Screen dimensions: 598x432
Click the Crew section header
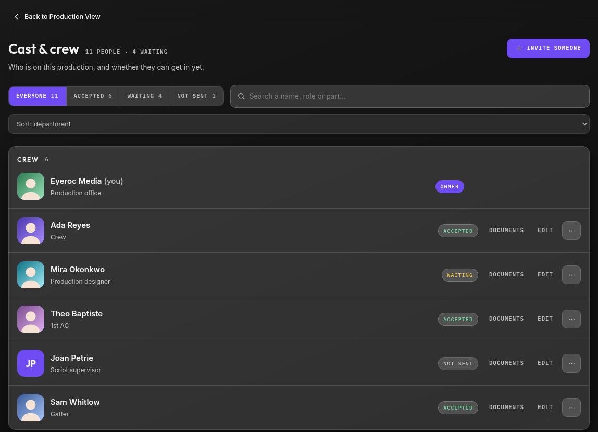pos(28,160)
